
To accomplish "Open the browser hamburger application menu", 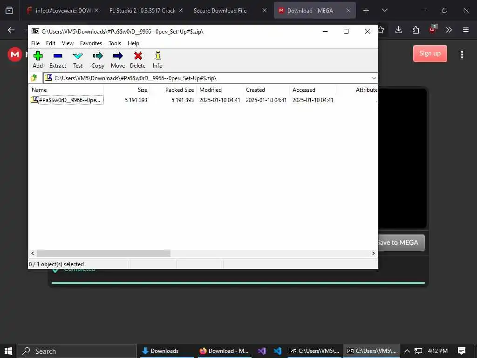I will point(466,30).
